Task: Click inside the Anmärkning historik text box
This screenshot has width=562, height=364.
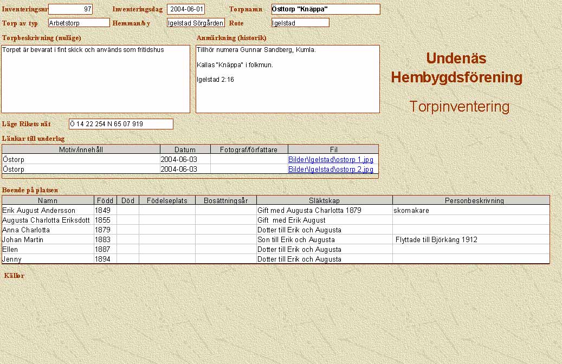Action: click(x=287, y=79)
